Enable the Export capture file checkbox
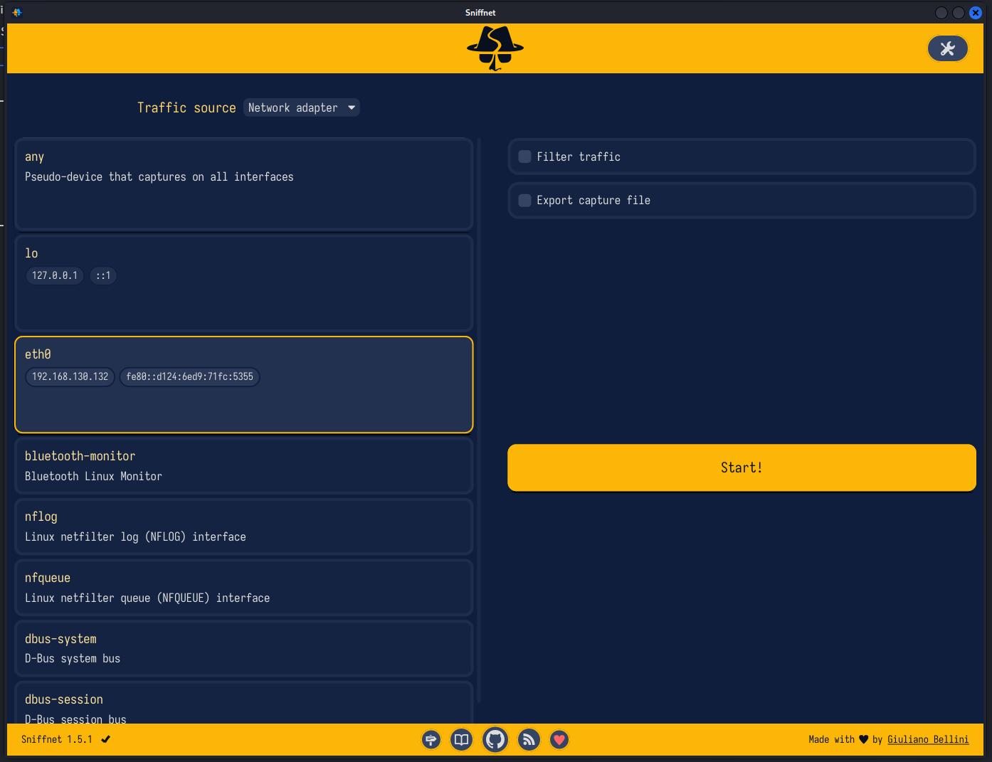 pyautogui.click(x=524, y=201)
